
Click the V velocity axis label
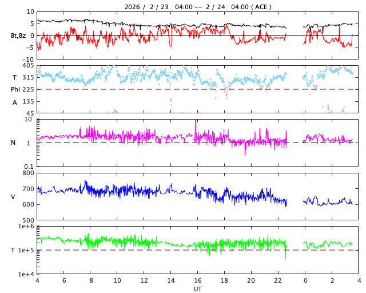click(13, 197)
